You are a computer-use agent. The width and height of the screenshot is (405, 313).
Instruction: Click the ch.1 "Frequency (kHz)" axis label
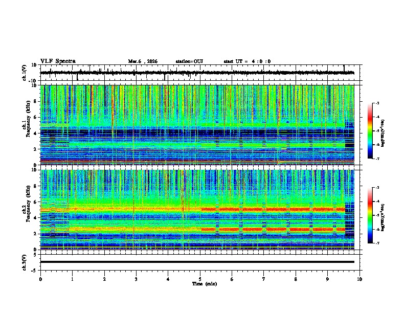click(x=28, y=119)
